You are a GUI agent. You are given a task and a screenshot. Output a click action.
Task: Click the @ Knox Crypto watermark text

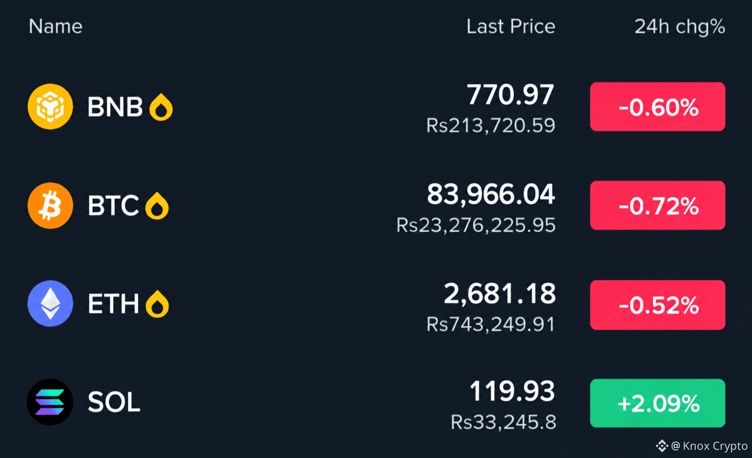tap(709, 446)
